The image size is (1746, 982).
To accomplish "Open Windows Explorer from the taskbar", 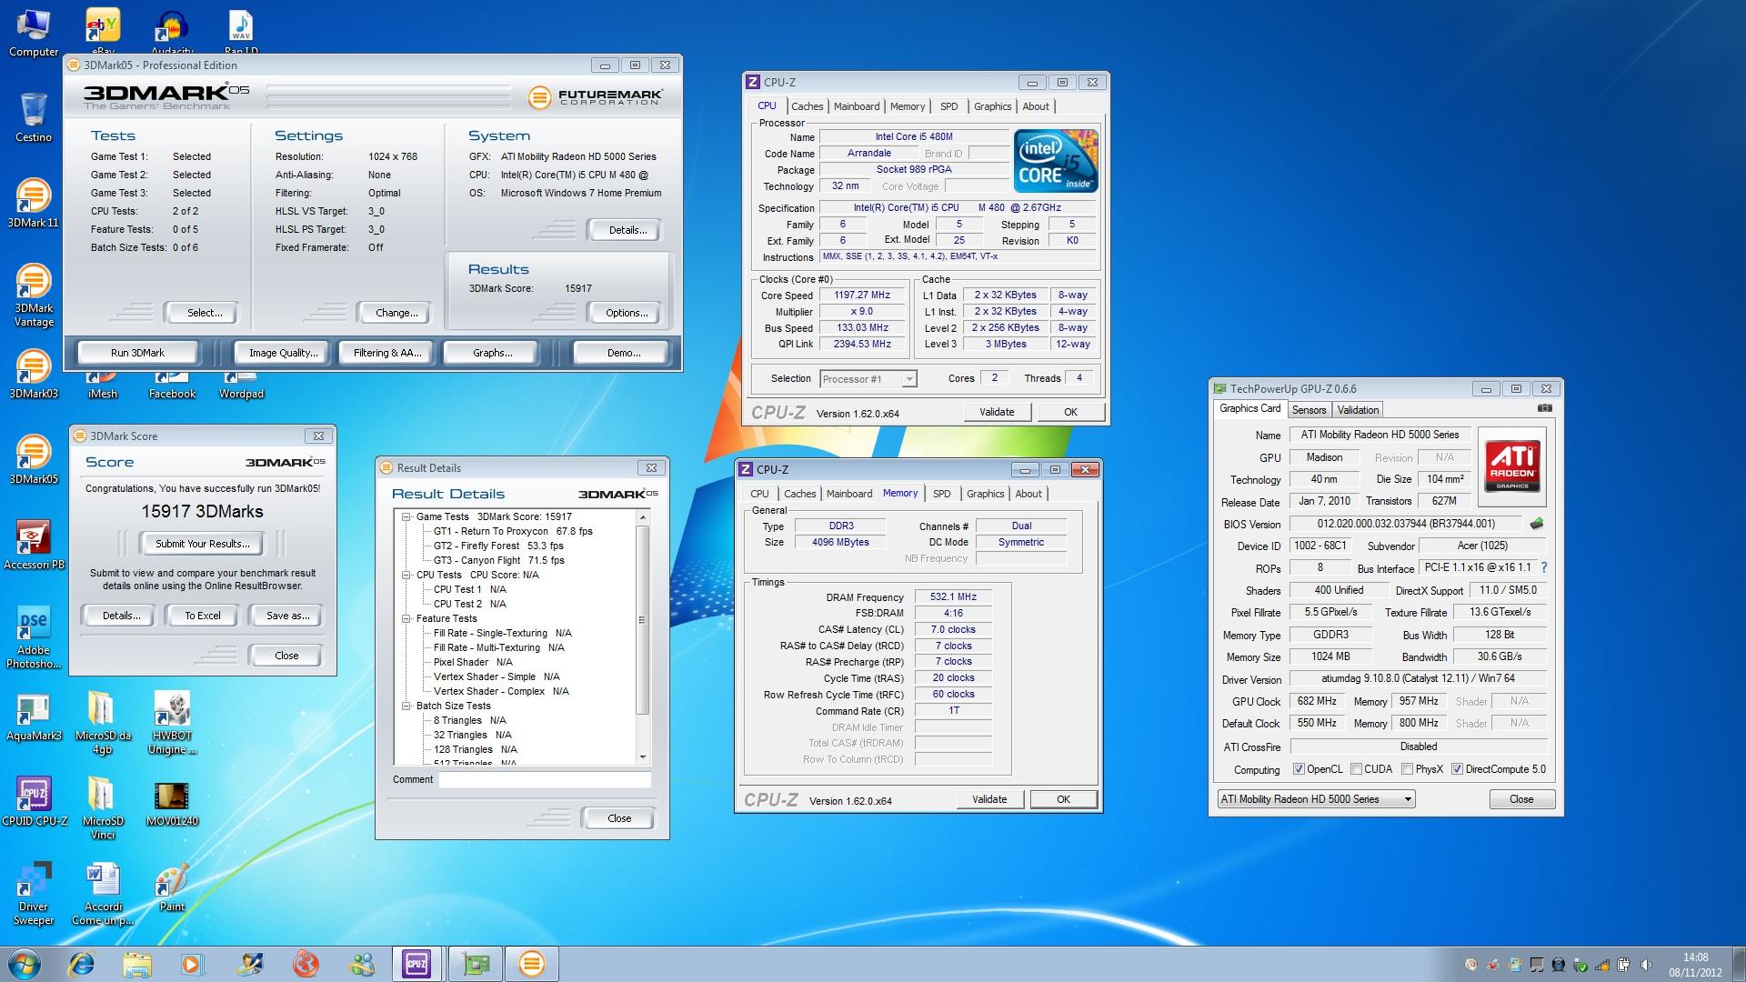I will 137,964.
